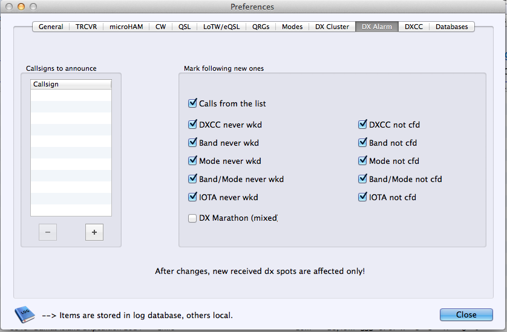
Task: Click the red window close button
Action: (8, 7)
